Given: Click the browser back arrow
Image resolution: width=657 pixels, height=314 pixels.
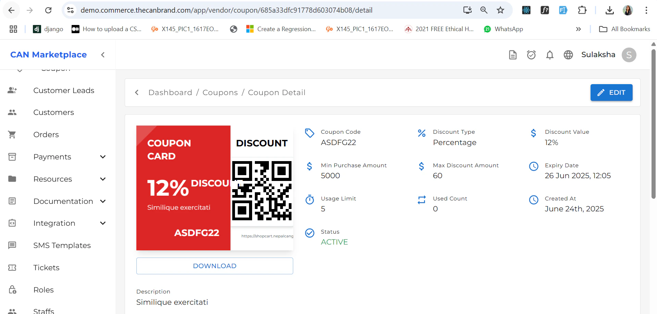Looking at the screenshot, I should click(11, 10).
